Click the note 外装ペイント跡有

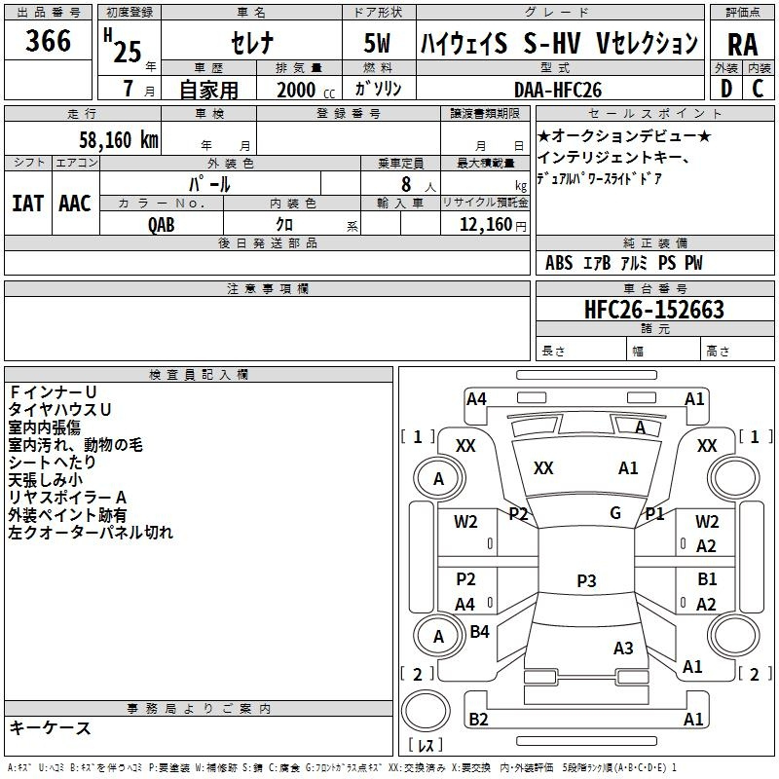click(67, 515)
